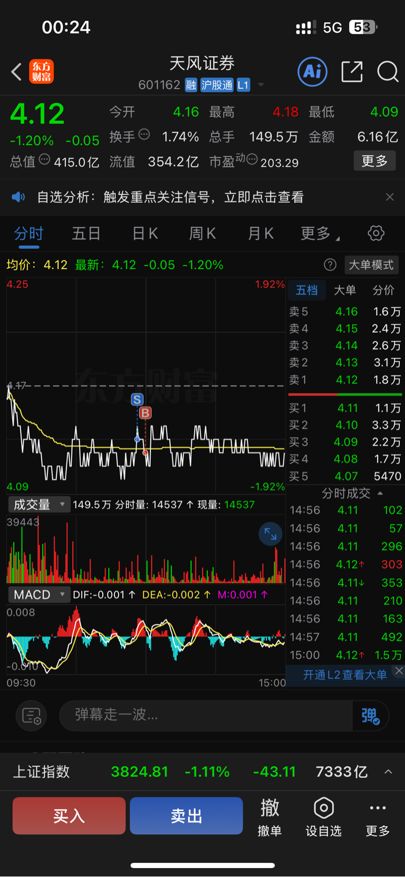Open 成交量 indicator dropdown

click(39, 505)
